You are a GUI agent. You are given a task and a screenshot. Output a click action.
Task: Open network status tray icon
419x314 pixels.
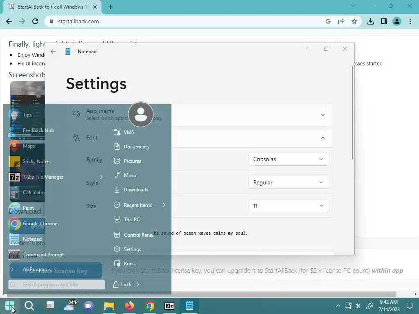tap(348, 306)
